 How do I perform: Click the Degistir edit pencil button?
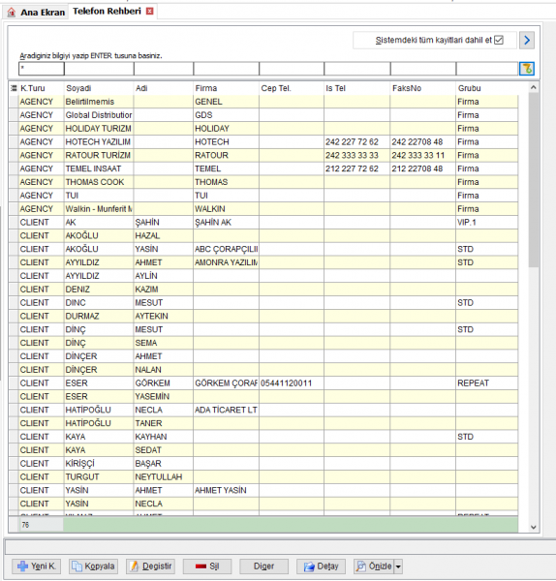coord(150,566)
